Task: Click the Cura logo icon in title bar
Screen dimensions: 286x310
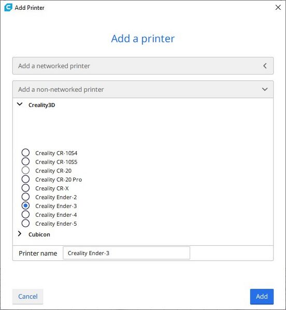Action: click(8, 8)
